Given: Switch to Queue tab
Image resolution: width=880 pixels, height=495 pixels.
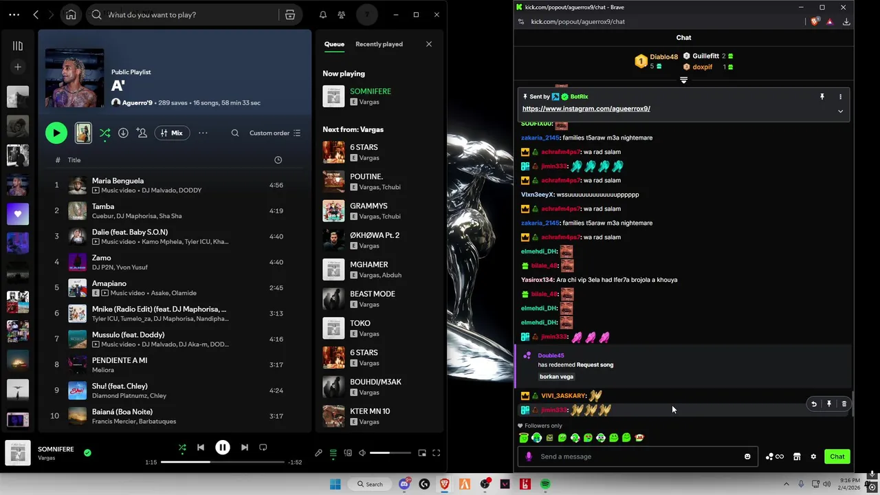Looking at the screenshot, I should coord(334,44).
